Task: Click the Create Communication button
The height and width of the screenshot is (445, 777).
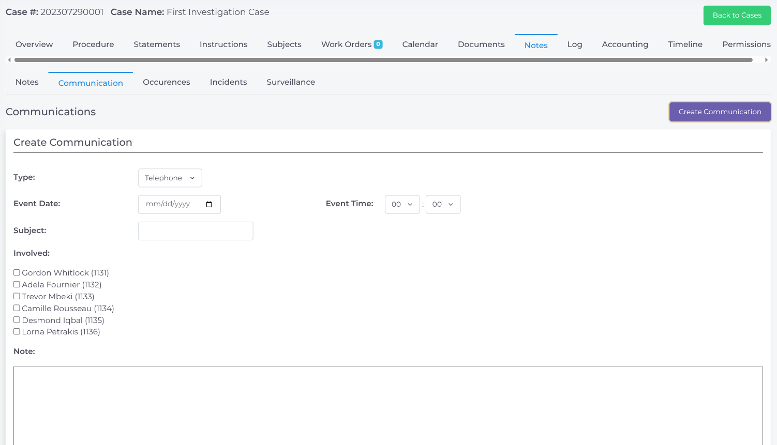Action: tap(720, 112)
